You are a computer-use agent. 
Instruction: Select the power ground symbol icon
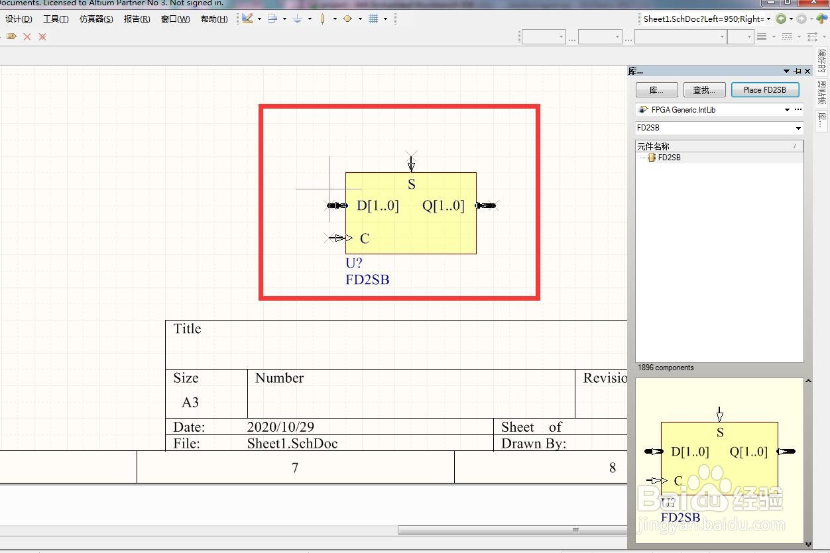click(297, 19)
